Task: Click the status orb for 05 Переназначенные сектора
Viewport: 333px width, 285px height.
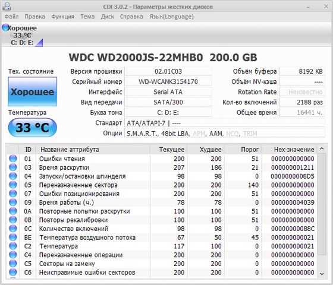Action: pyautogui.click(x=13, y=185)
